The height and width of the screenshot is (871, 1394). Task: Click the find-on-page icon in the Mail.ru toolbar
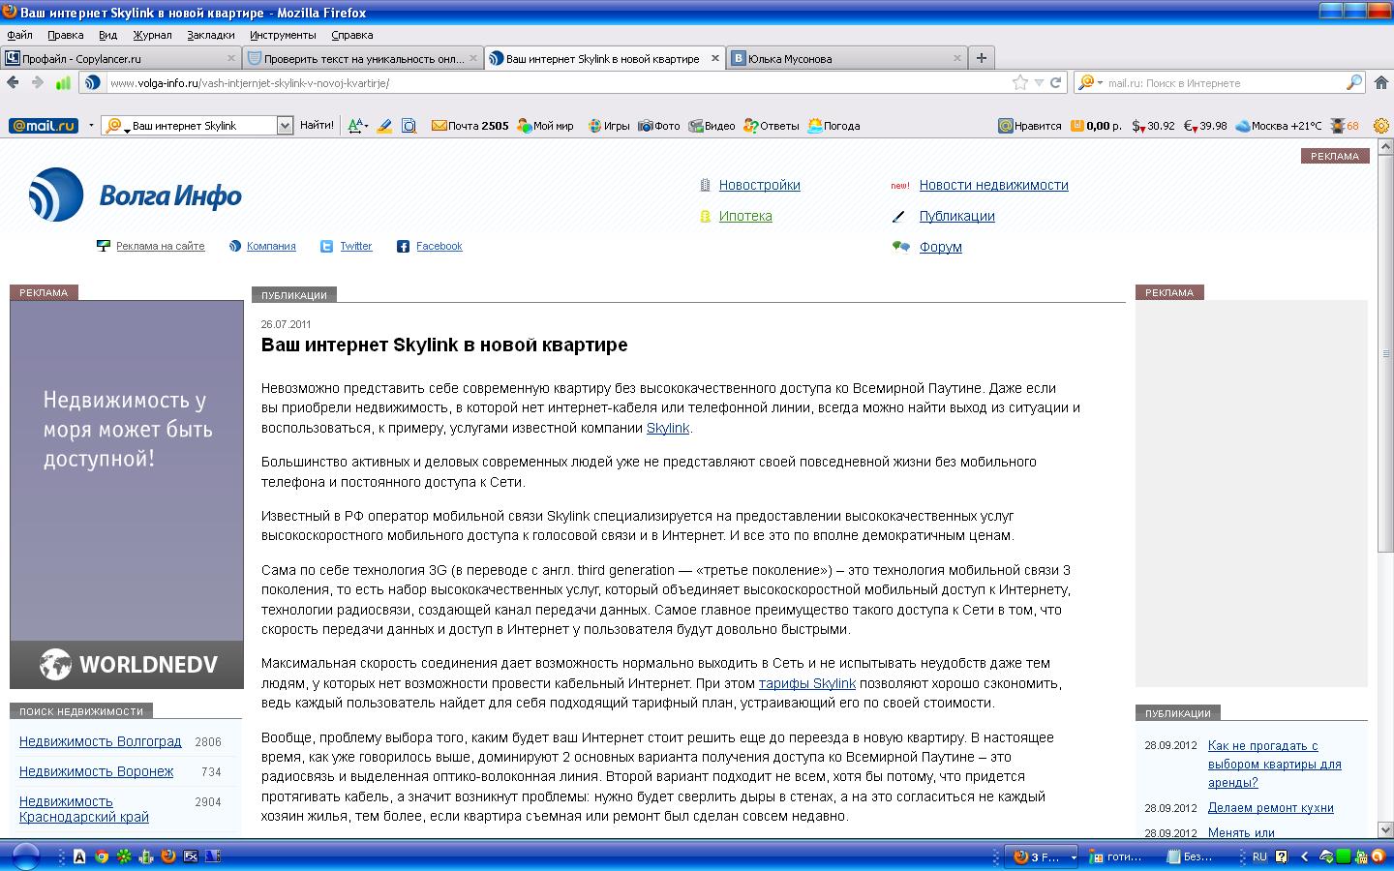coord(409,126)
